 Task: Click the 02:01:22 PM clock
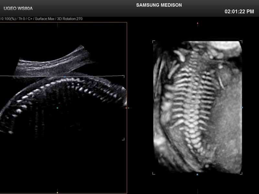click(239, 12)
